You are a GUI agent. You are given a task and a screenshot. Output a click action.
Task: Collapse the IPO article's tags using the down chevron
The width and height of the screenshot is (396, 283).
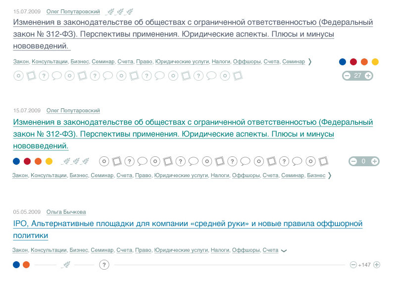(x=284, y=251)
